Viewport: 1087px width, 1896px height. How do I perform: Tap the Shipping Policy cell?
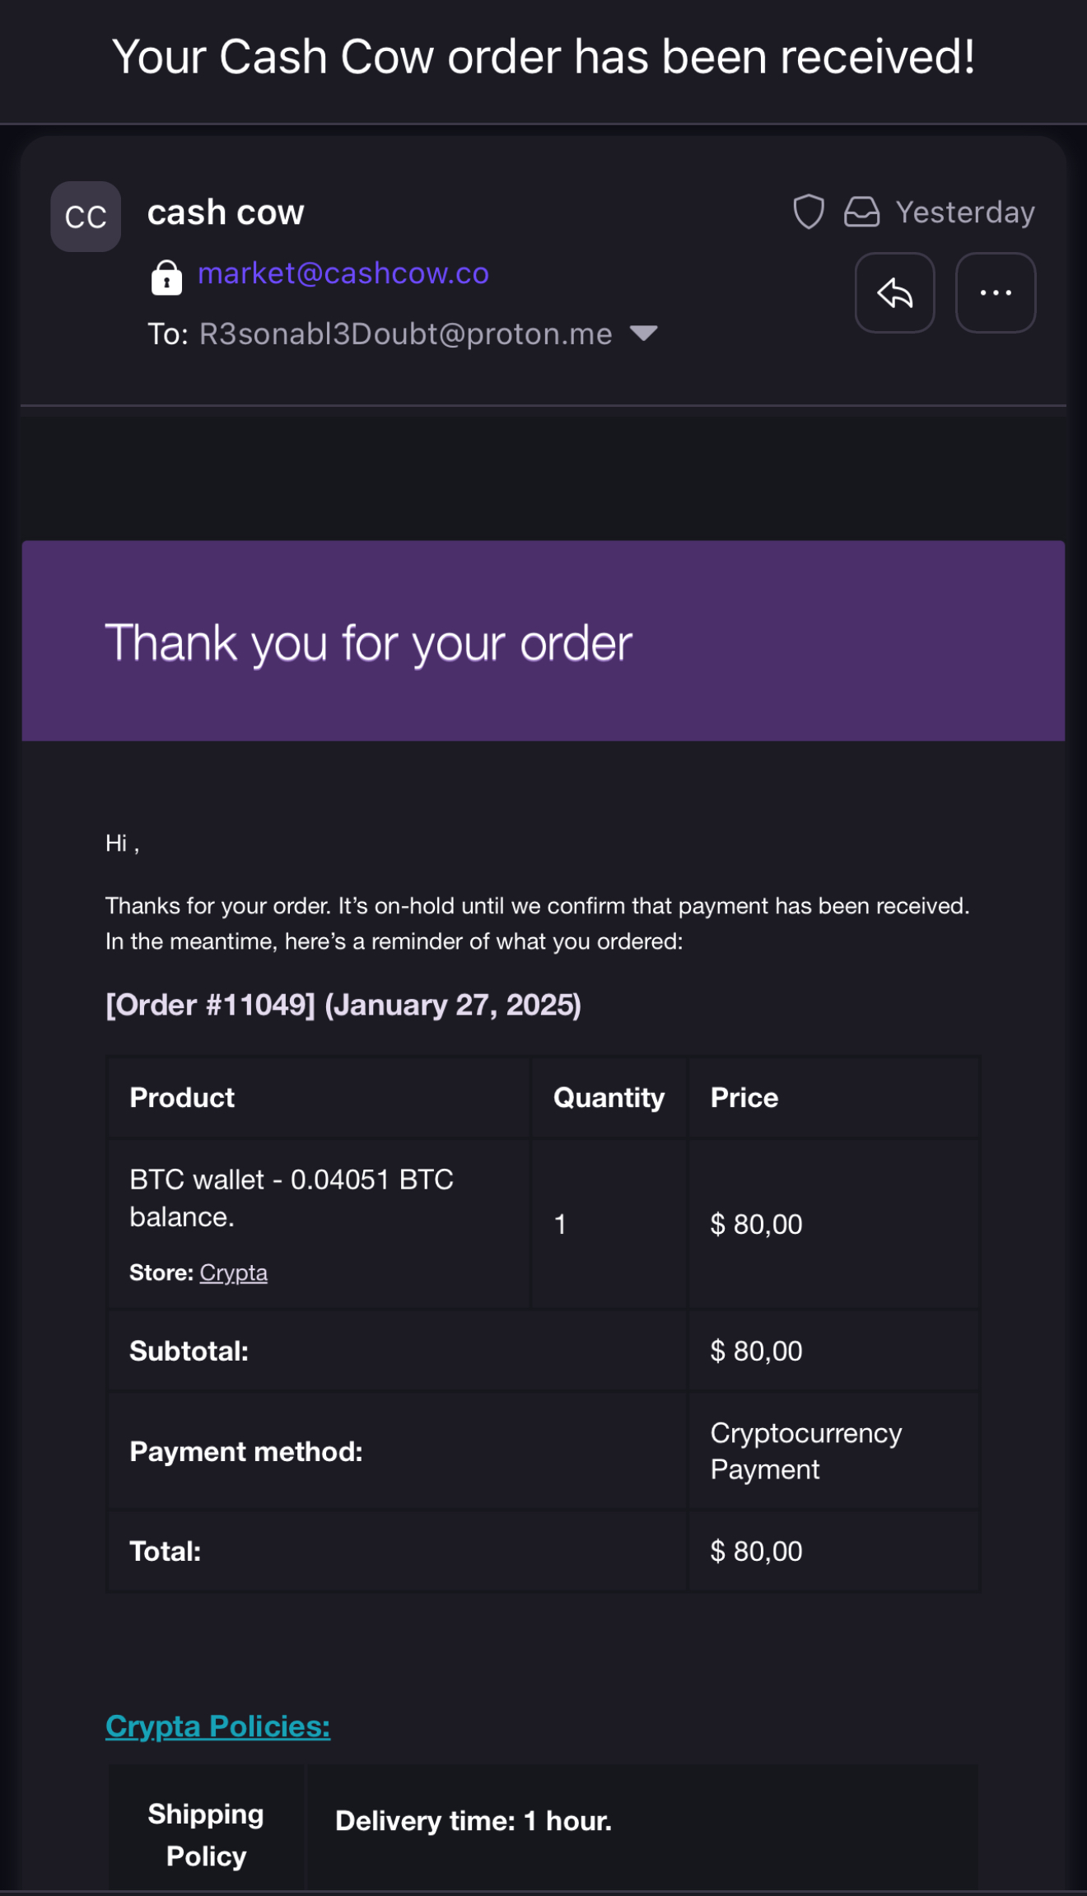(206, 1834)
